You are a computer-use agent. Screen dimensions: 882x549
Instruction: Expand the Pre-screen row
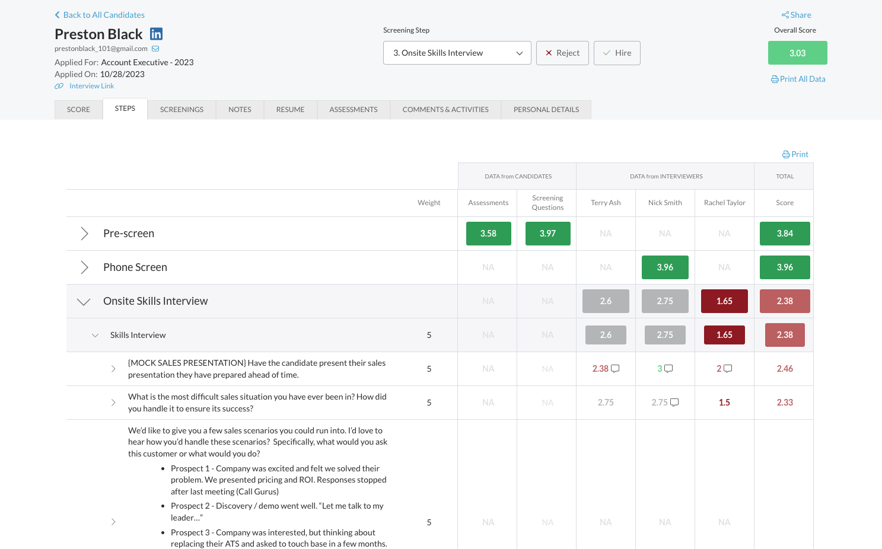[84, 234]
